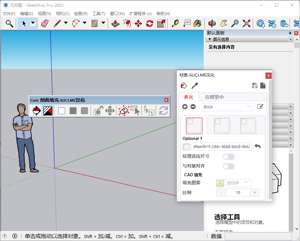This screenshot has width=300, height=241.
Task: Select the paint bucket in the material panel
Action: [184, 86]
